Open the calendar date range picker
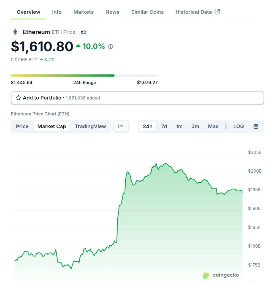The image size is (270, 282). tap(256, 126)
